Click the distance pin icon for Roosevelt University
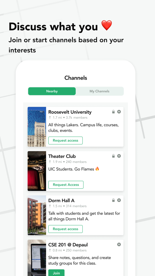Screen dimensions: 155x276 (50, 118)
